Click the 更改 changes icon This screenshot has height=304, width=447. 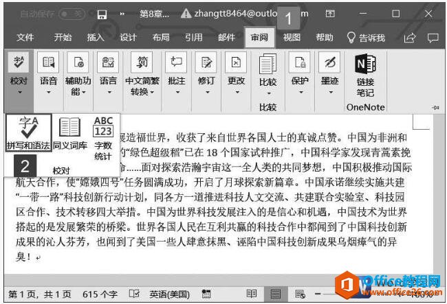click(x=236, y=62)
